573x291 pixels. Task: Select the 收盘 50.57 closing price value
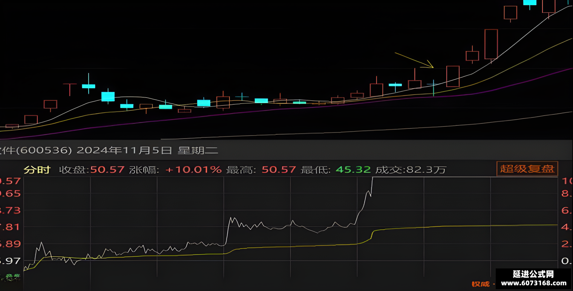[x=107, y=170]
